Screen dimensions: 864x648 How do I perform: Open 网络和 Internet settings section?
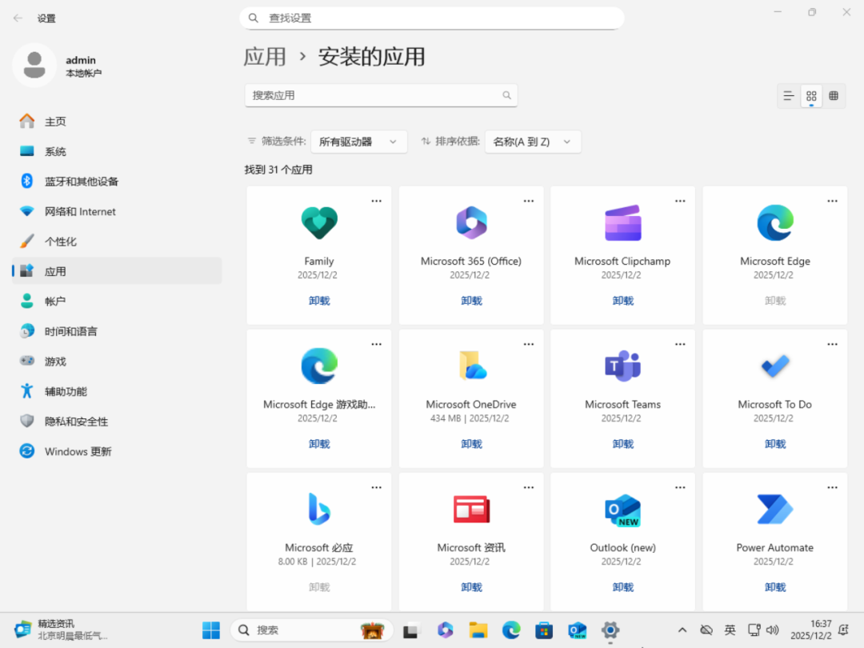[x=117, y=211]
